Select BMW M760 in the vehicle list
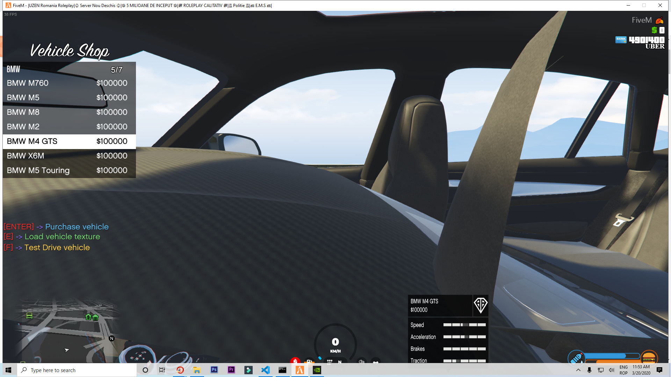This screenshot has width=671, height=377. tap(69, 83)
